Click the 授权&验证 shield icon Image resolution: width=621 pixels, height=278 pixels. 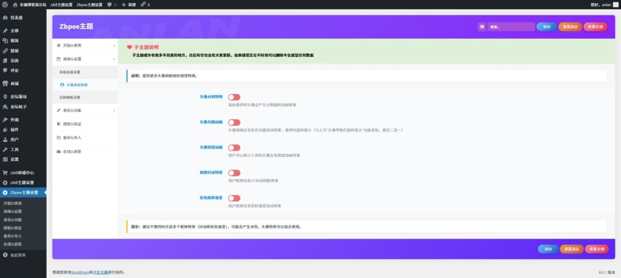[59, 124]
